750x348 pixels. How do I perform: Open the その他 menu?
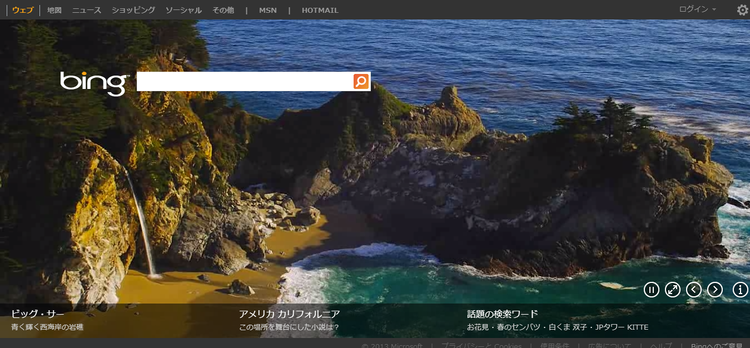coord(223,10)
